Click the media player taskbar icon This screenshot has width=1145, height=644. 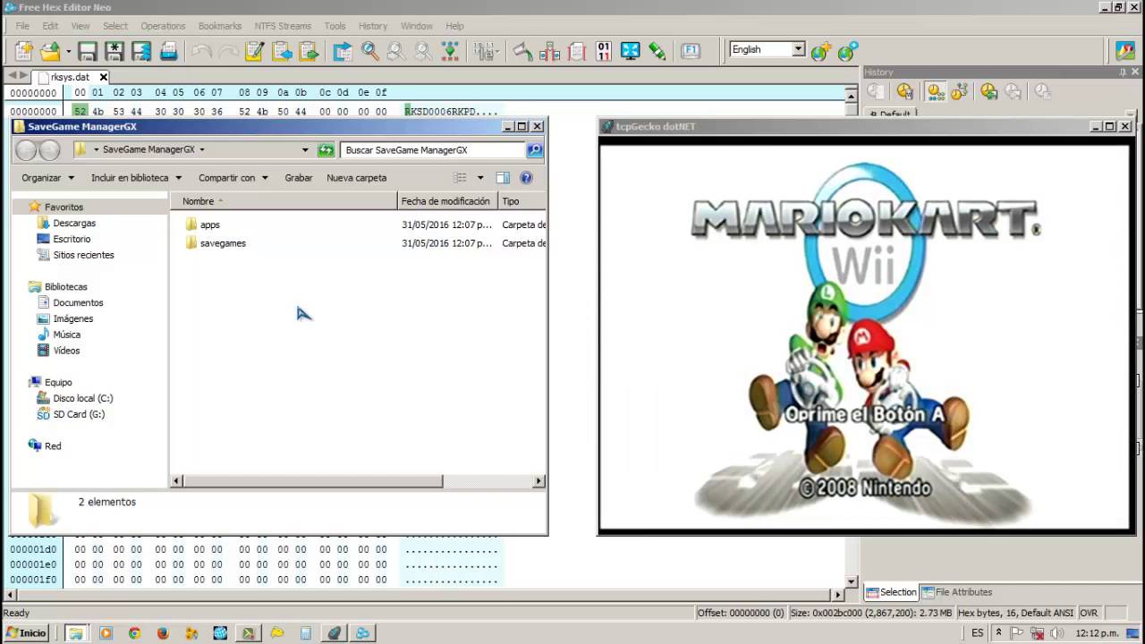(106, 633)
